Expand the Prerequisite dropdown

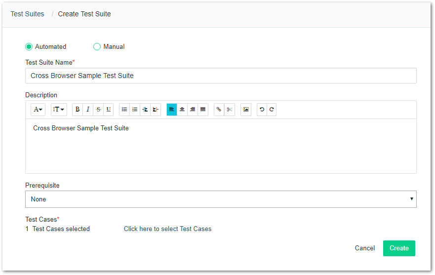[221, 199]
